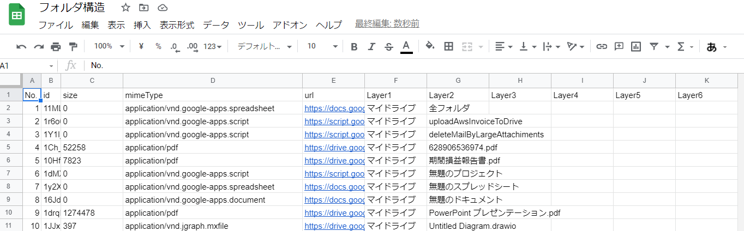The image size is (744, 231).
Task: Select the mimeType header cell
Action: point(213,95)
